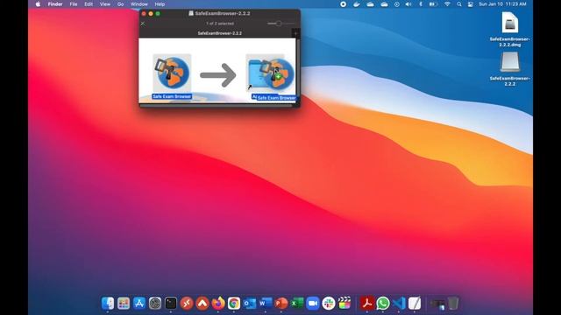Open the File menu

(74, 4)
